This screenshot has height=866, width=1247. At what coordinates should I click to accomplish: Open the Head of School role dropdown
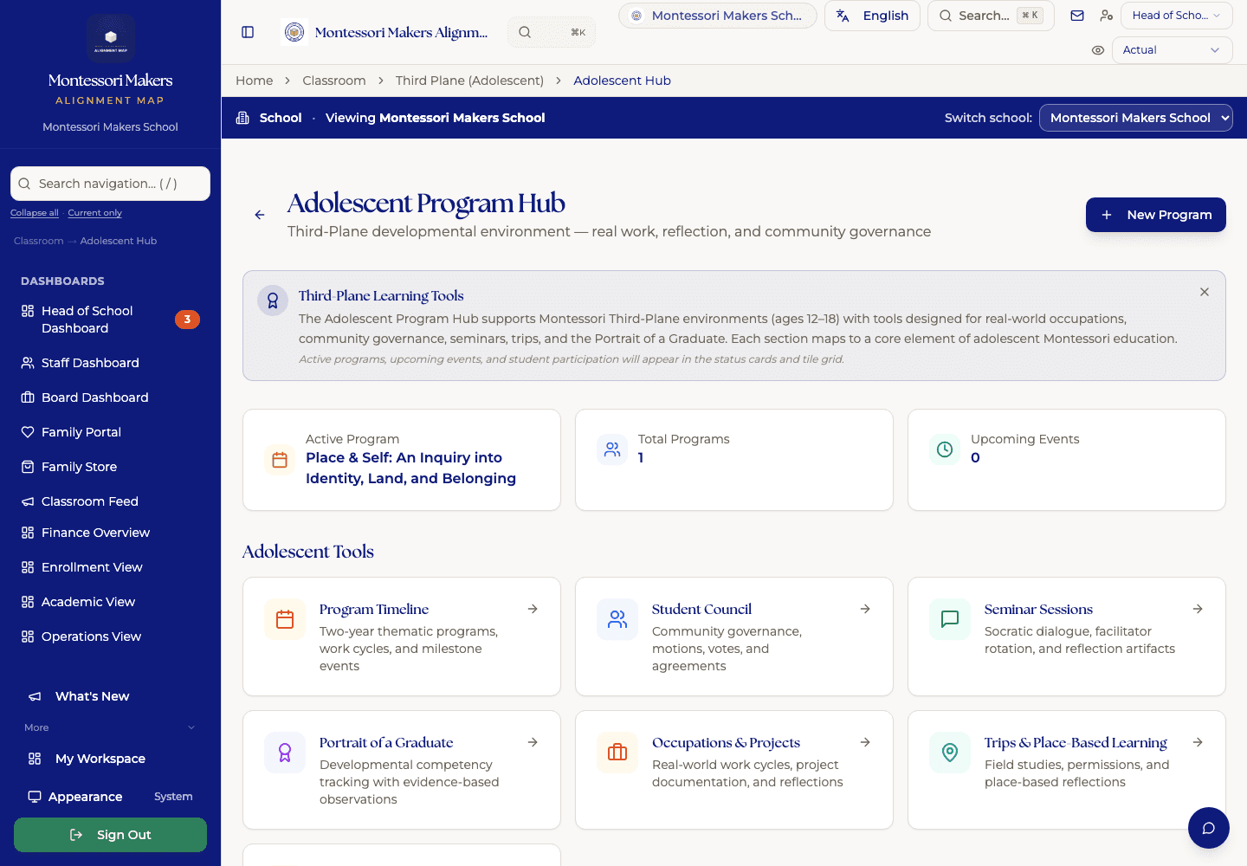1176,16
